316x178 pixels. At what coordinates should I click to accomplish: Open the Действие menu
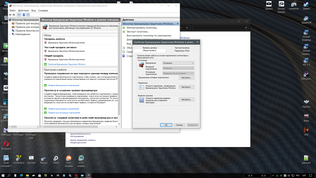(x=23, y=10)
